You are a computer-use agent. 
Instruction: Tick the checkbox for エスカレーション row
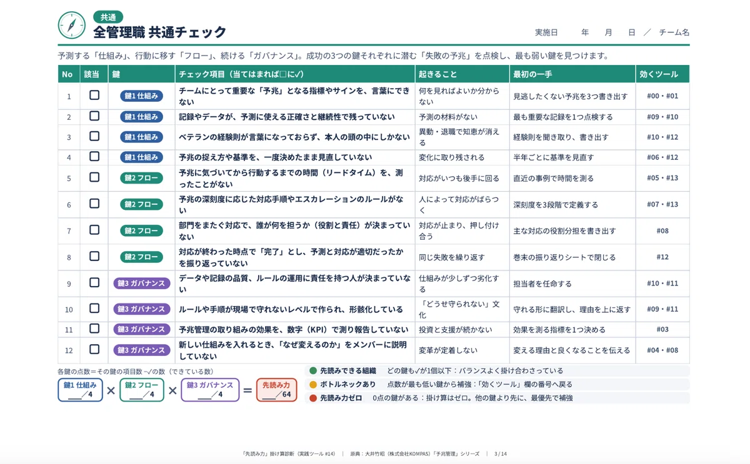(x=94, y=204)
